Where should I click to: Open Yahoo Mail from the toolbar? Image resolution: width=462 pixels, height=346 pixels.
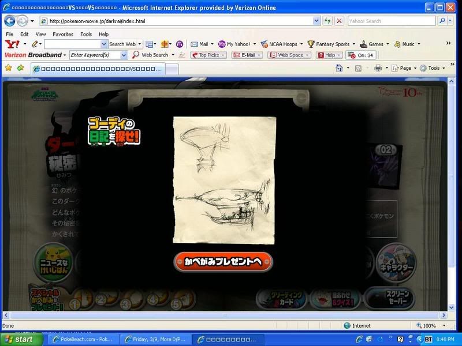(x=199, y=44)
